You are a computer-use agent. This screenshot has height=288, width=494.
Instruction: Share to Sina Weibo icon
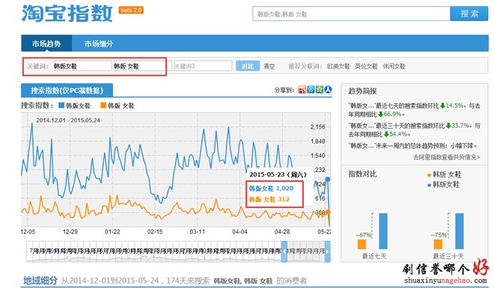[302, 90]
